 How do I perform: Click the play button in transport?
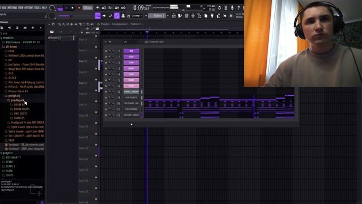(x=67, y=8)
